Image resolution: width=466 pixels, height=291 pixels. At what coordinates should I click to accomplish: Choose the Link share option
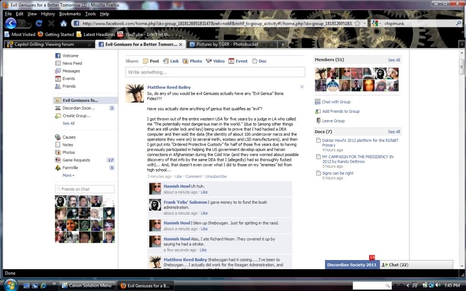tap(171, 61)
